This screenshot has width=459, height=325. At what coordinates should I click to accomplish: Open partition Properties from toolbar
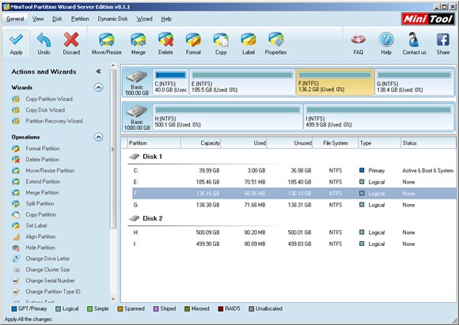pyautogui.click(x=275, y=43)
